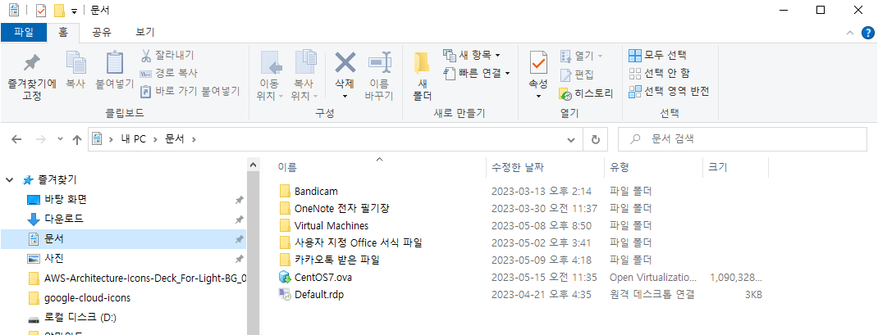
Task: Expand the 삭제 delete options arrow
Action: (345, 96)
